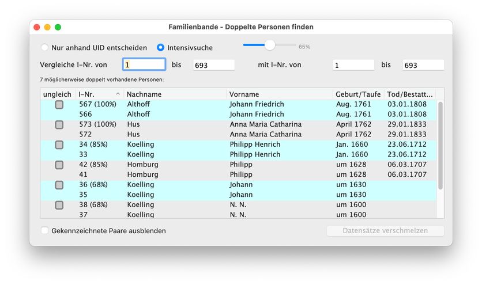482x285 pixels.
Task: Select the Intensivsuche radio option
Action: (161, 48)
